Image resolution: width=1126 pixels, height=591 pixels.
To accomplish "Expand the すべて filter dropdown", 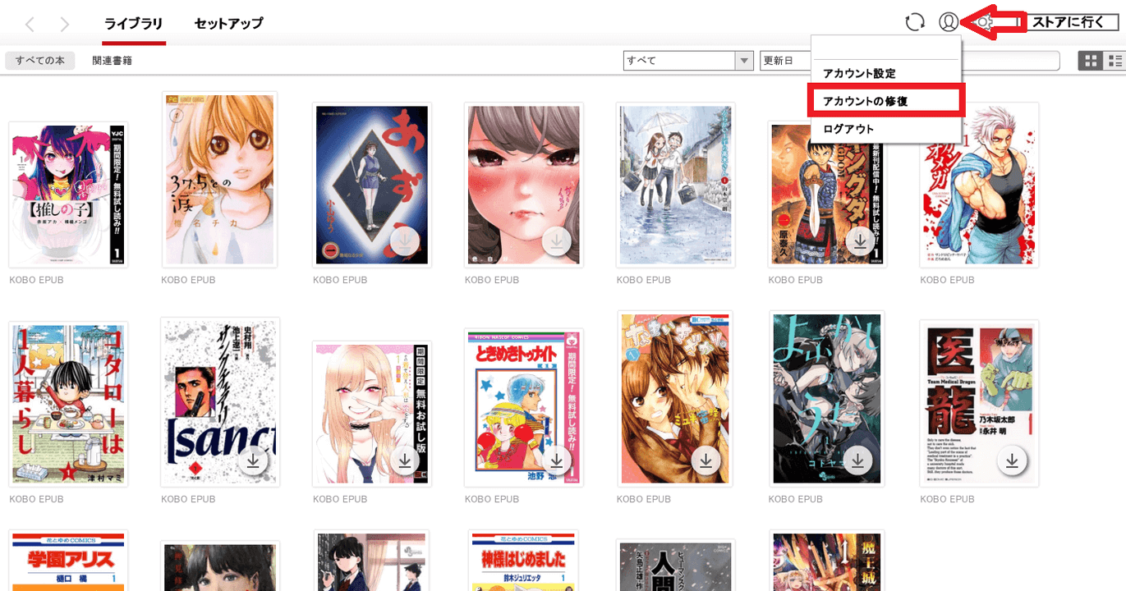I will [x=743, y=61].
